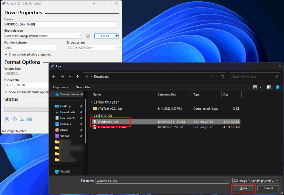
Task: Select language with the globe icon
Action: (7, 119)
